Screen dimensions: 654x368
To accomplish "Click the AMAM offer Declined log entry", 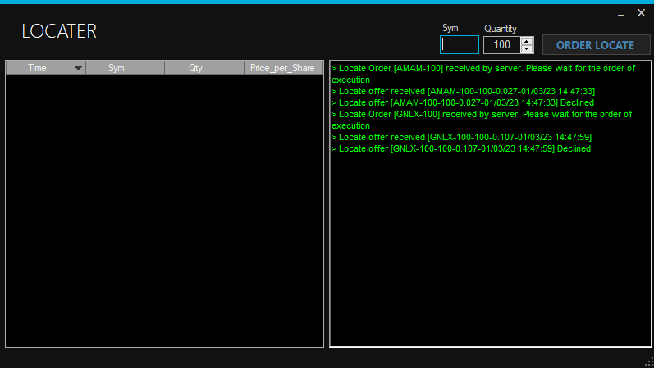I will pyautogui.click(x=463, y=102).
